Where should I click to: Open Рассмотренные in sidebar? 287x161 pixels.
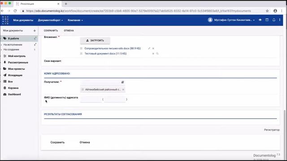(18, 63)
